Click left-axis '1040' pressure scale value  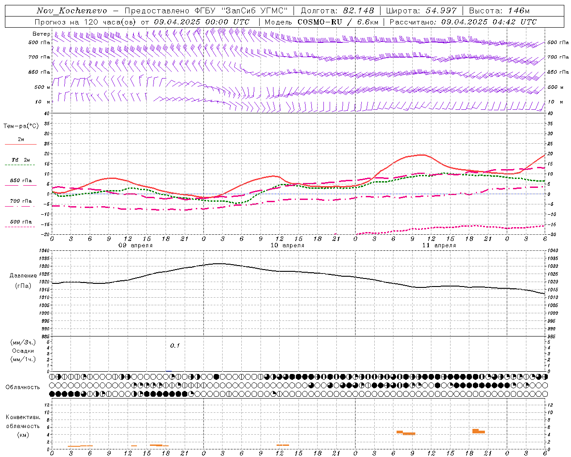pos(45,250)
